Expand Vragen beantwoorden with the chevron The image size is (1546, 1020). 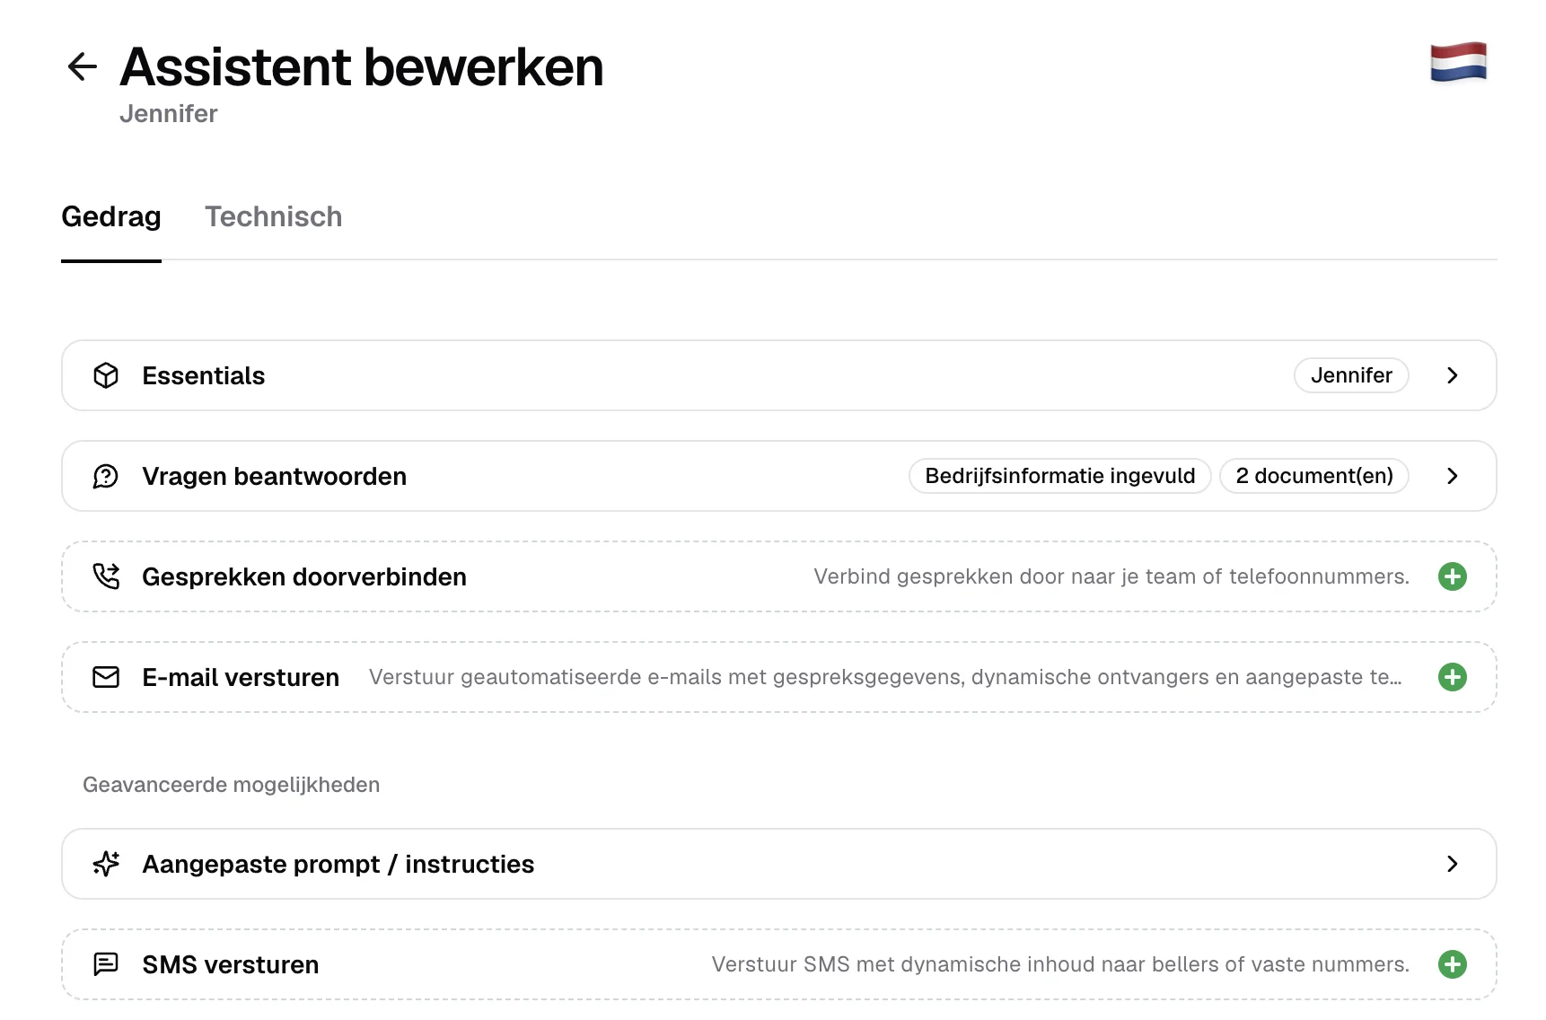[x=1453, y=476]
